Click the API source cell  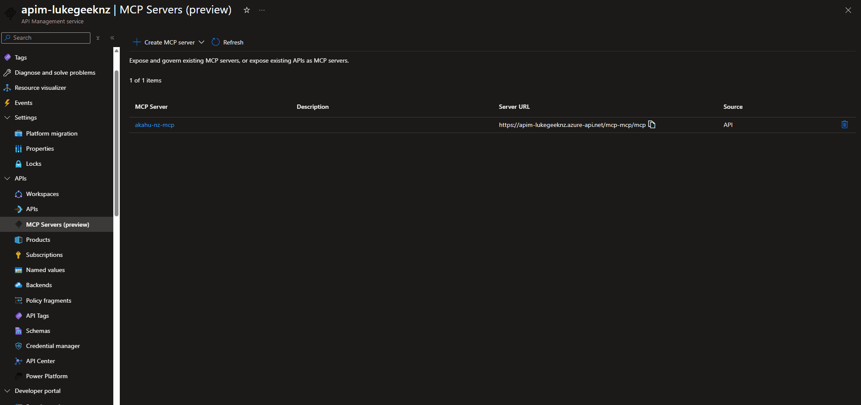coord(728,125)
